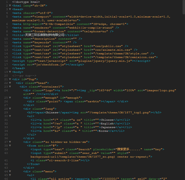
Task: Click line number 9 in the gutter
Action: coord(7,35)
